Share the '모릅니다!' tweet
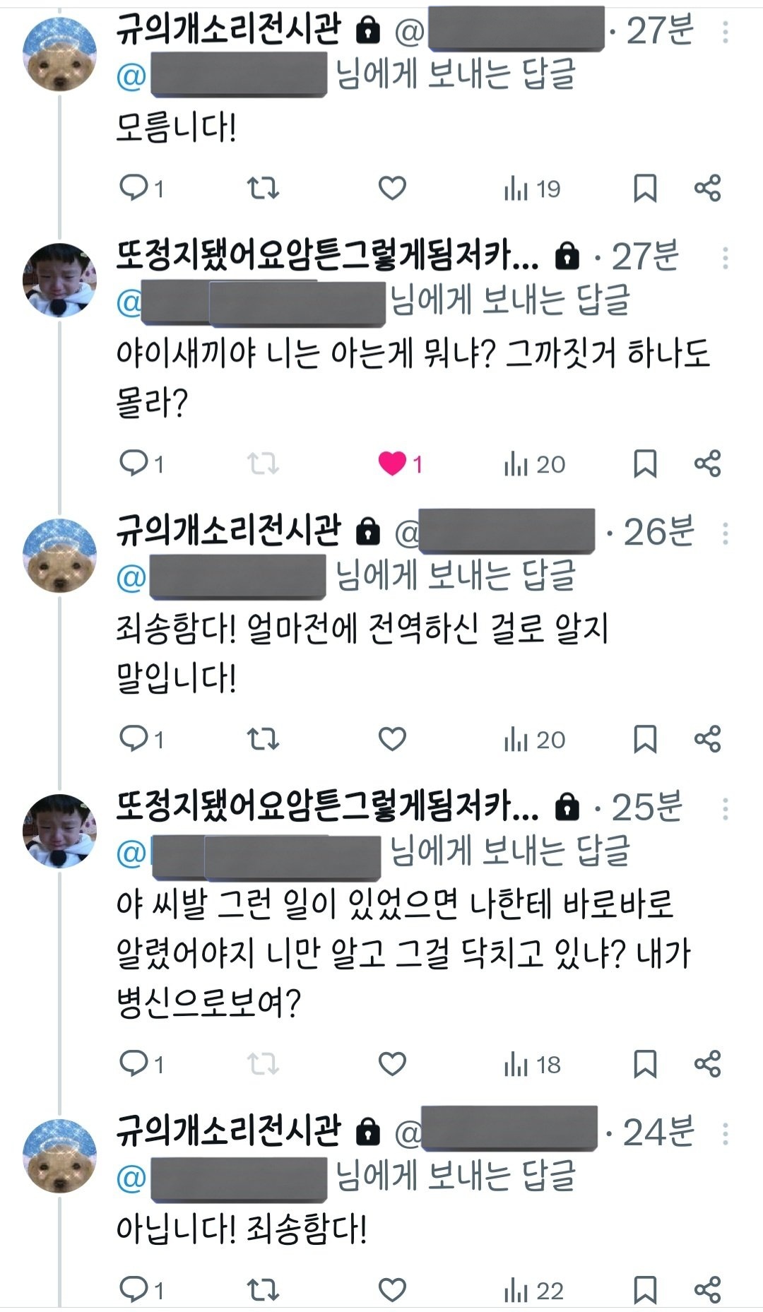This screenshot has height=1312, width=763. (x=707, y=188)
